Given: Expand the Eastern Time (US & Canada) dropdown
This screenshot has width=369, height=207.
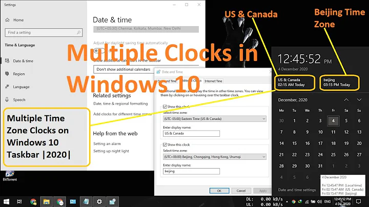Looking at the screenshot, I should pos(215,119).
